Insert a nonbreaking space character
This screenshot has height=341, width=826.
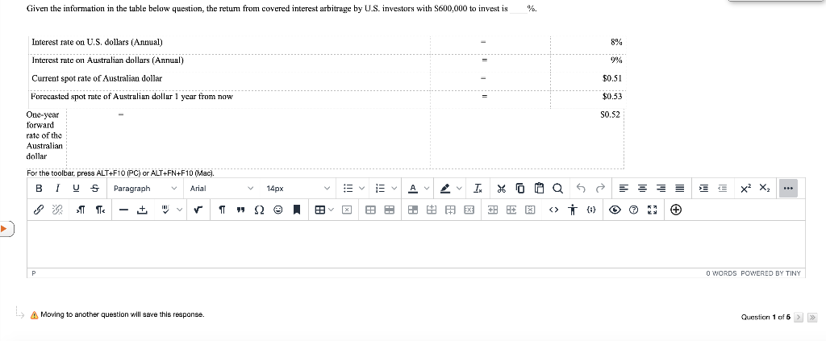click(142, 210)
